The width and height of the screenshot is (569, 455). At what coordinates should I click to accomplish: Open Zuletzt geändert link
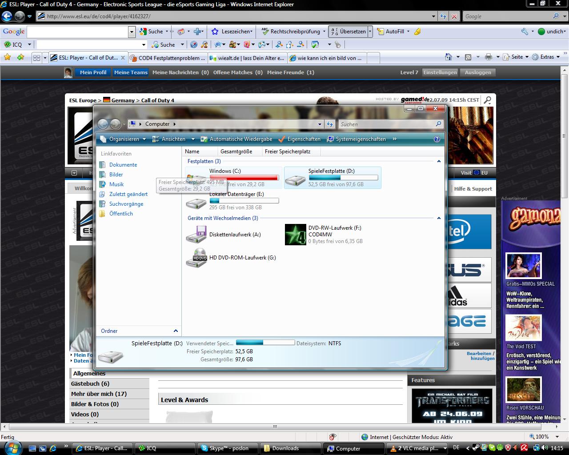(x=128, y=194)
